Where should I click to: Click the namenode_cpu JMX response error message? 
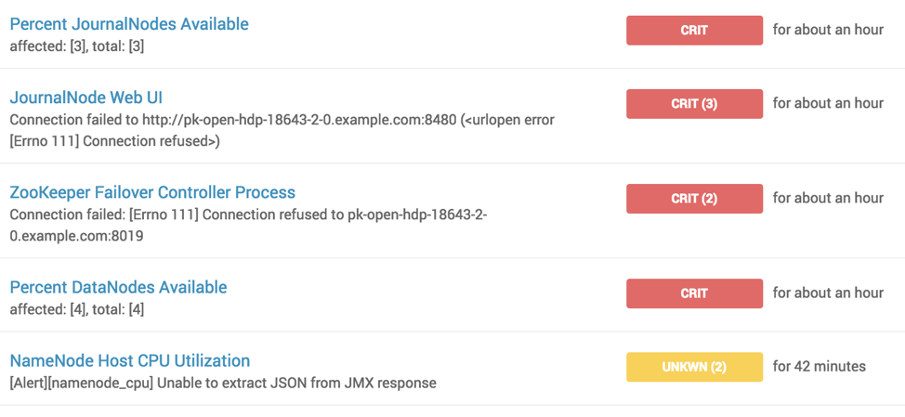pyautogui.click(x=223, y=383)
